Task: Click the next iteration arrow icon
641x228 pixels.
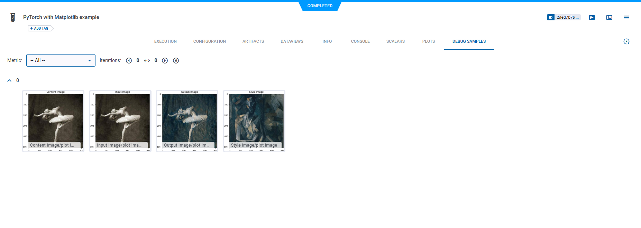Action: 165,61
